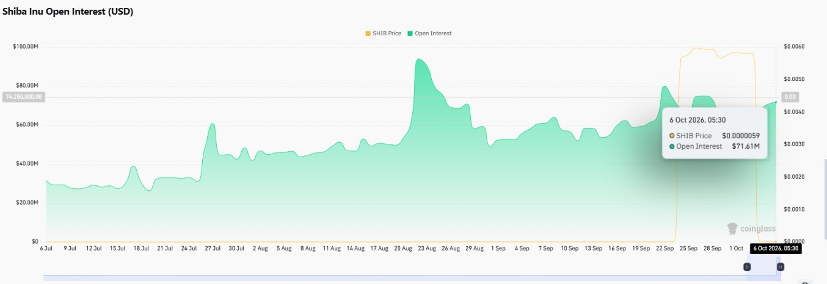Click the tooltip Open Interest value $71.61M
This screenshot has width=827, height=284.
coord(746,146)
